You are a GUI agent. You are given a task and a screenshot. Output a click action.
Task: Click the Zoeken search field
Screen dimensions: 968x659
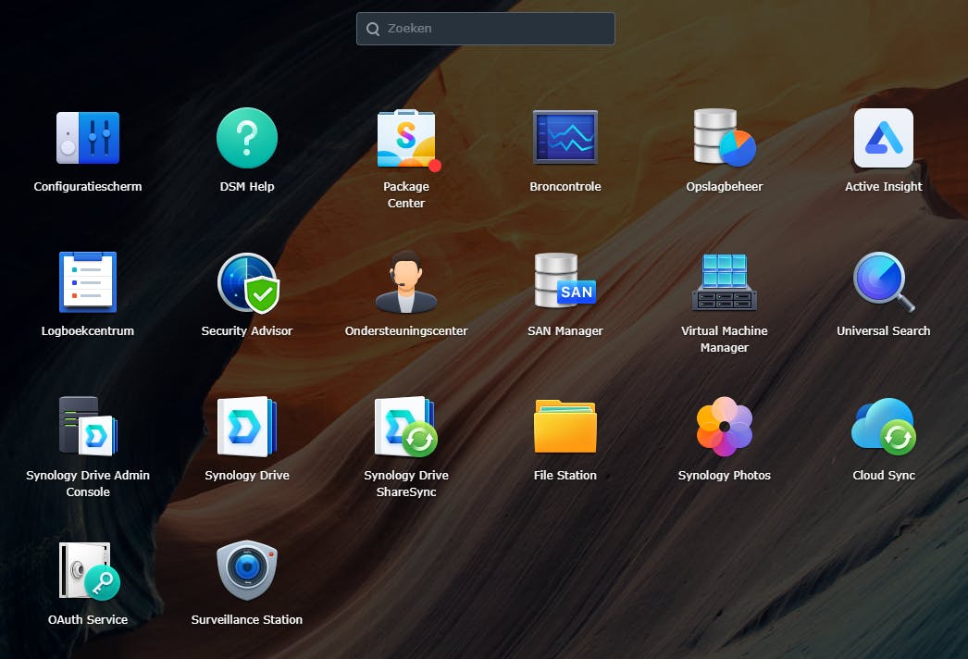(x=485, y=29)
